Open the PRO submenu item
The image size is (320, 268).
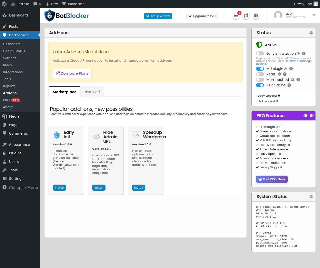pos(11,100)
